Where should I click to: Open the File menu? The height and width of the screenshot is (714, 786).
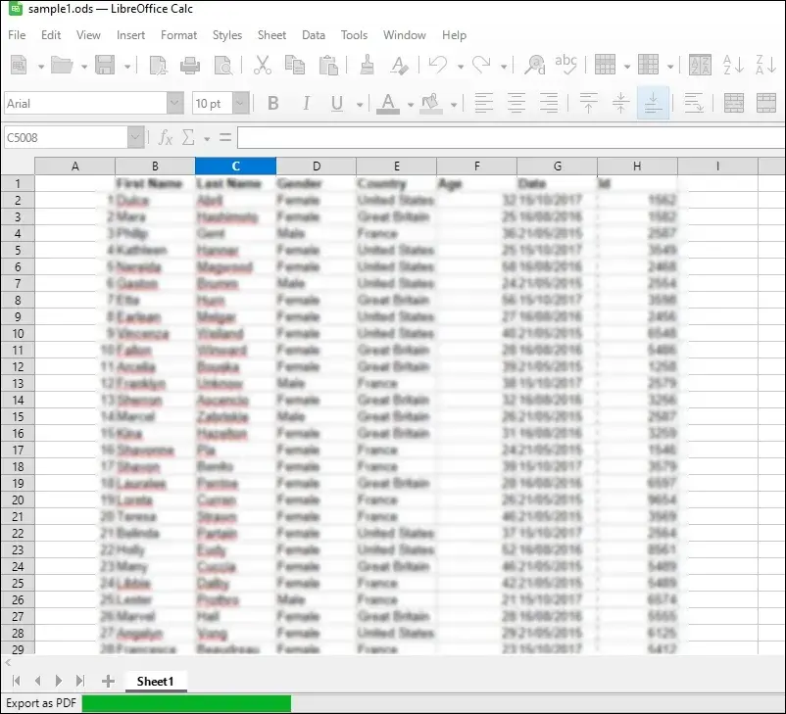[17, 35]
